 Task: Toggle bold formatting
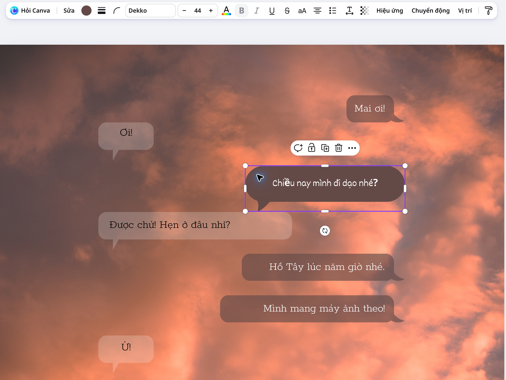(241, 10)
